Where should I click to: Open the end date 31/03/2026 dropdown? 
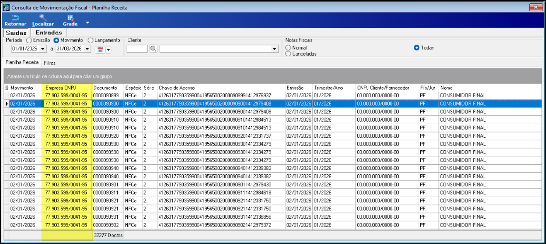click(87, 49)
